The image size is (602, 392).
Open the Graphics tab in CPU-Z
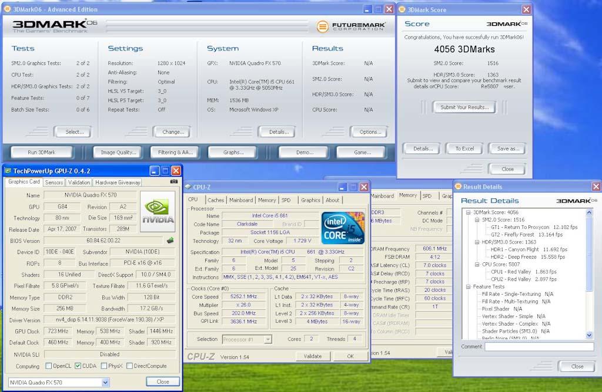click(310, 200)
